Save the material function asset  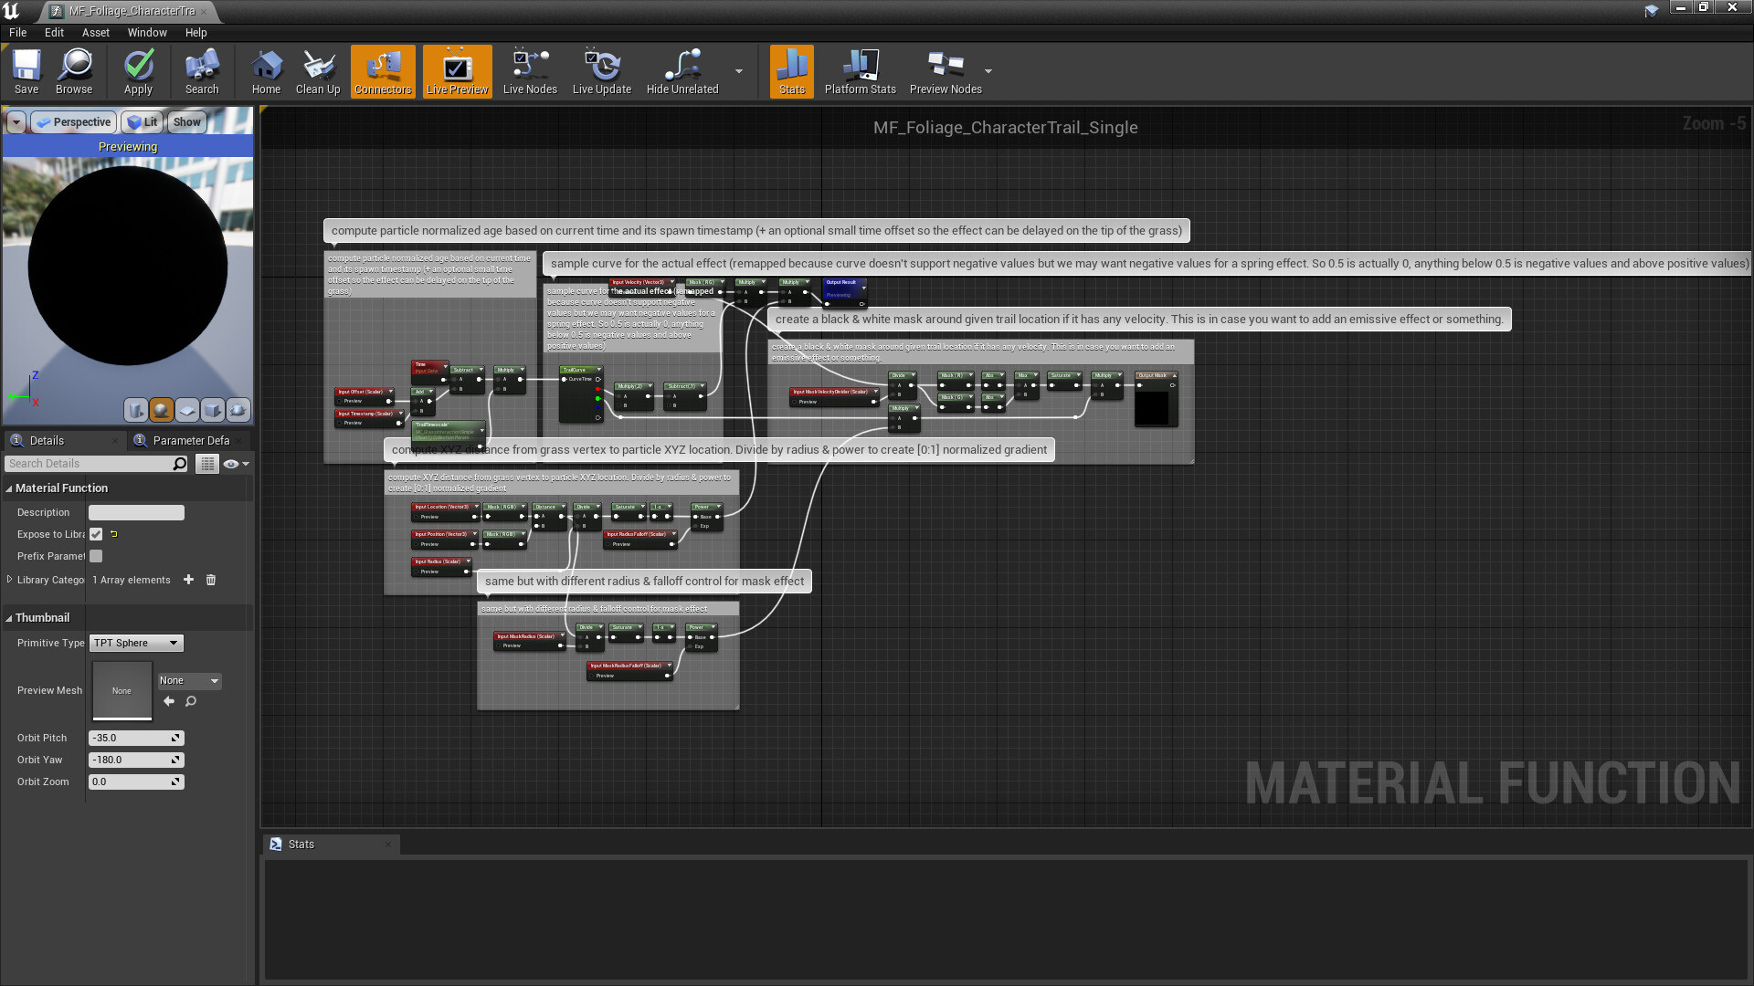(x=26, y=71)
